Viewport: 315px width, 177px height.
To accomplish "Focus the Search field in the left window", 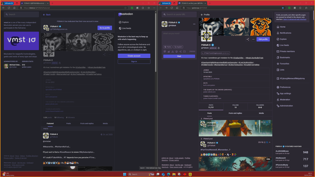I will click(x=21, y=14).
